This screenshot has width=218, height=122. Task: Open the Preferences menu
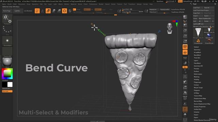pyautogui.click(x=93, y=4)
